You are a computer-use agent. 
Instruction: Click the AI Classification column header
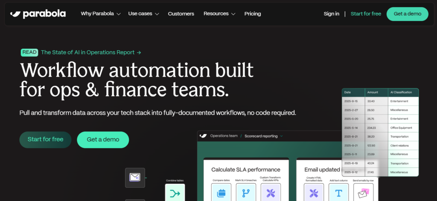point(403,92)
